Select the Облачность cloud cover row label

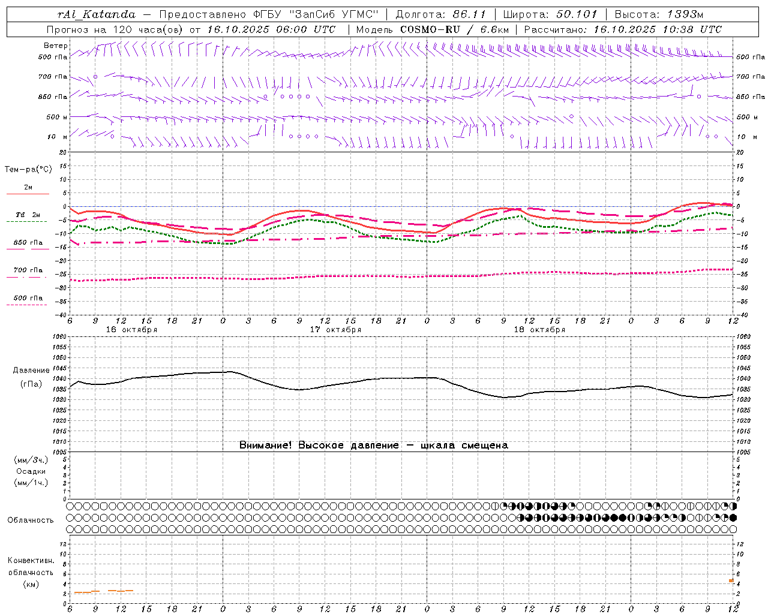tap(31, 520)
